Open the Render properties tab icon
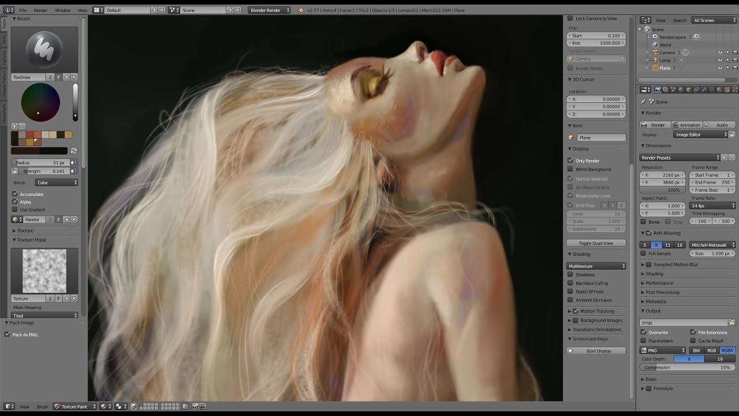This screenshot has height=416, width=739. pyautogui.click(x=658, y=90)
